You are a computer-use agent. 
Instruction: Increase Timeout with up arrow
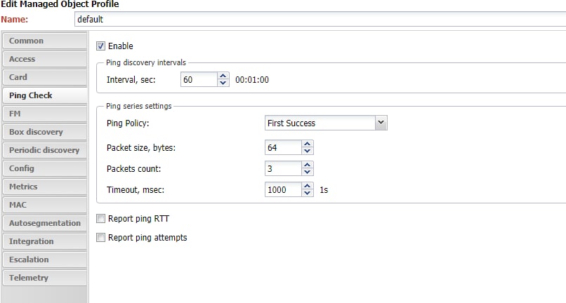(x=307, y=186)
